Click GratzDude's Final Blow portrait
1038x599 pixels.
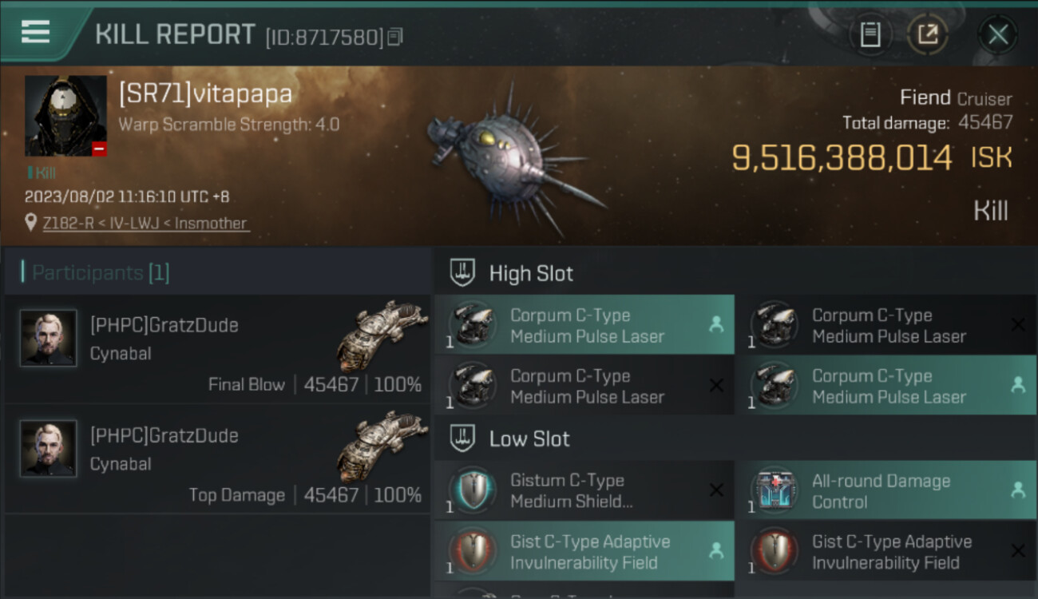pos(49,339)
